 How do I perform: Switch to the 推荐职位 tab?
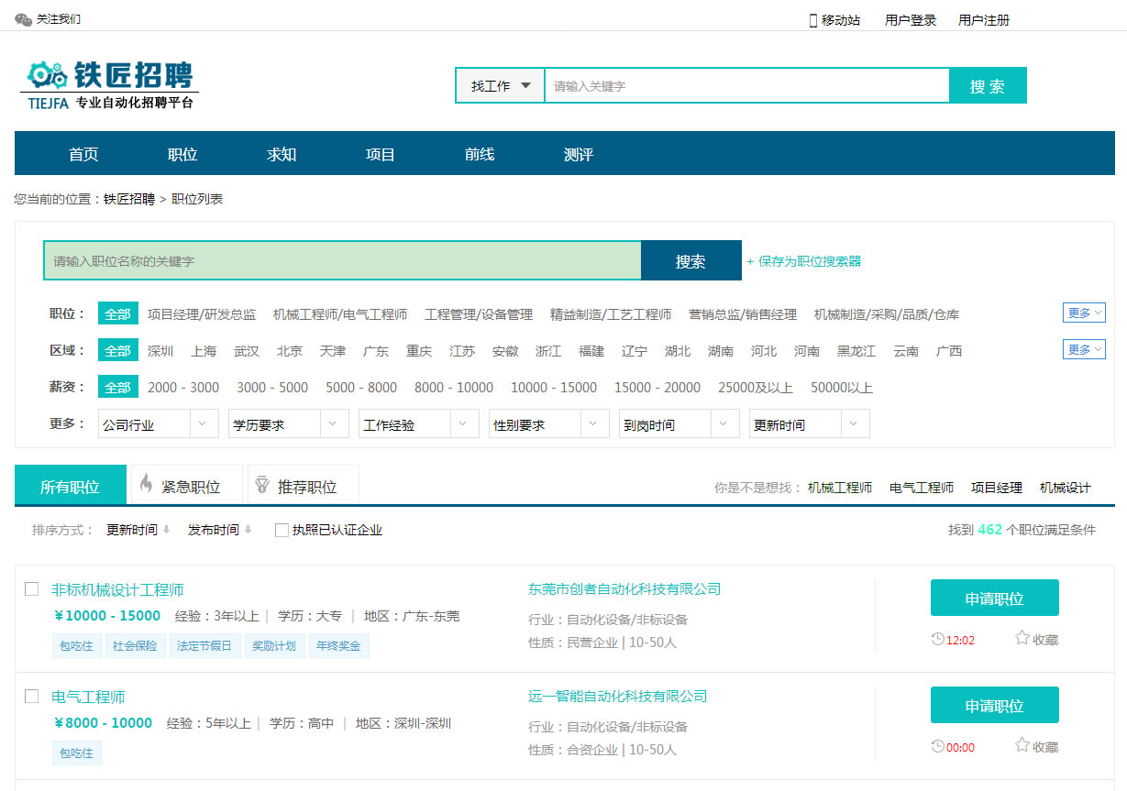304,485
